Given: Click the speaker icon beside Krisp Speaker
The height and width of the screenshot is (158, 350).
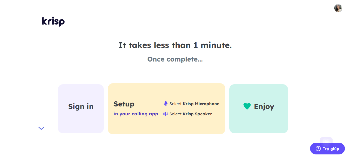Looking at the screenshot, I should [166, 114].
